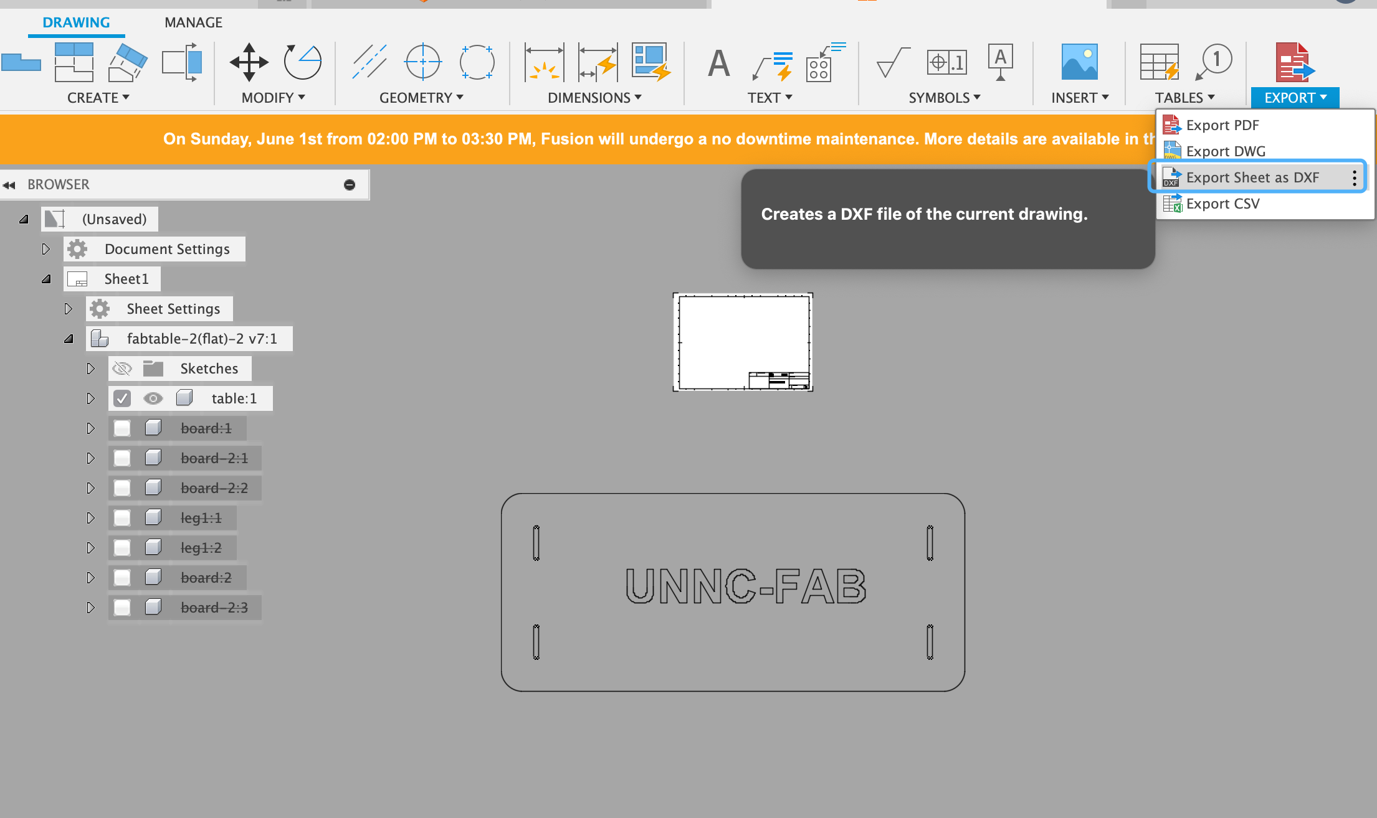This screenshot has height=818, width=1377.
Task: Select the Ordinate Dimension tool
Action: [598, 62]
